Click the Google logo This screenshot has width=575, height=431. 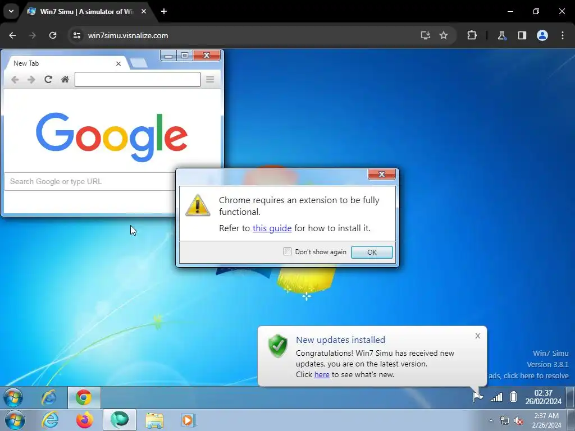coord(112,137)
